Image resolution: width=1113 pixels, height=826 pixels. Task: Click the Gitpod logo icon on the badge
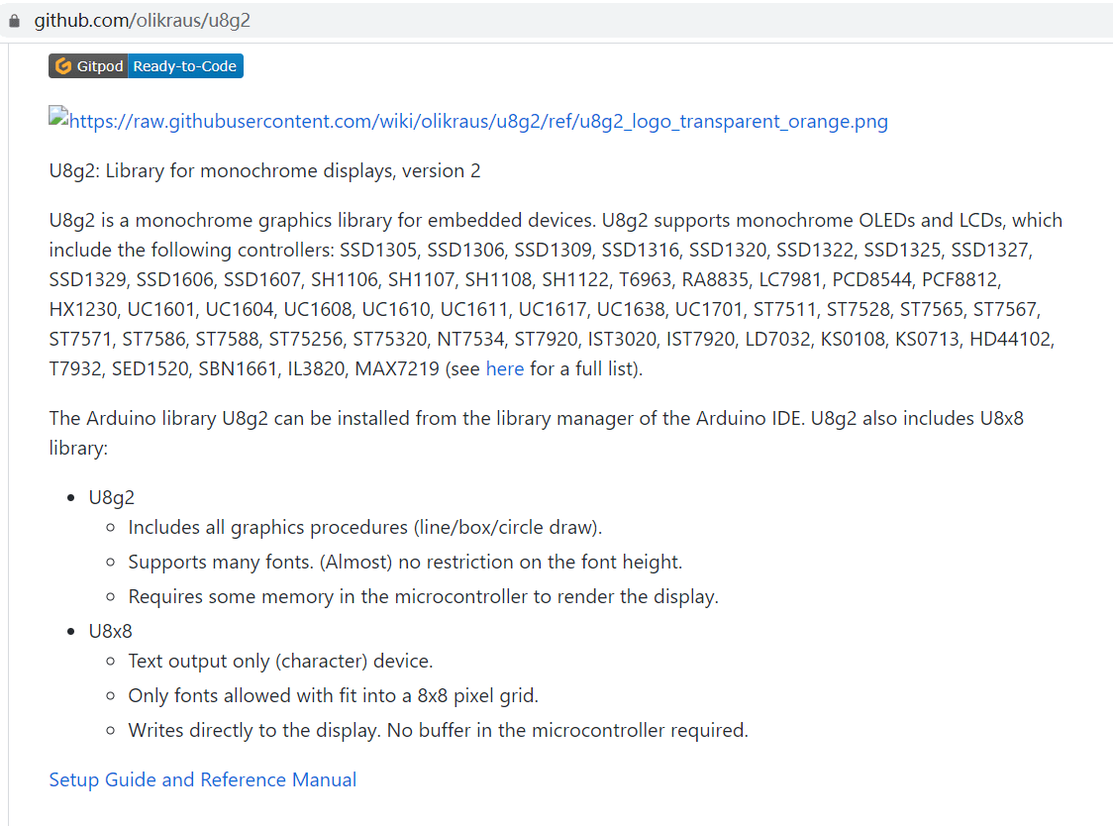click(63, 66)
